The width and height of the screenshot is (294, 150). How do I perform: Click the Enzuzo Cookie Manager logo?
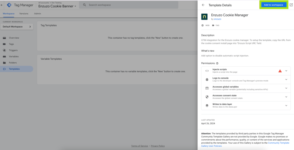click(204, 17)
